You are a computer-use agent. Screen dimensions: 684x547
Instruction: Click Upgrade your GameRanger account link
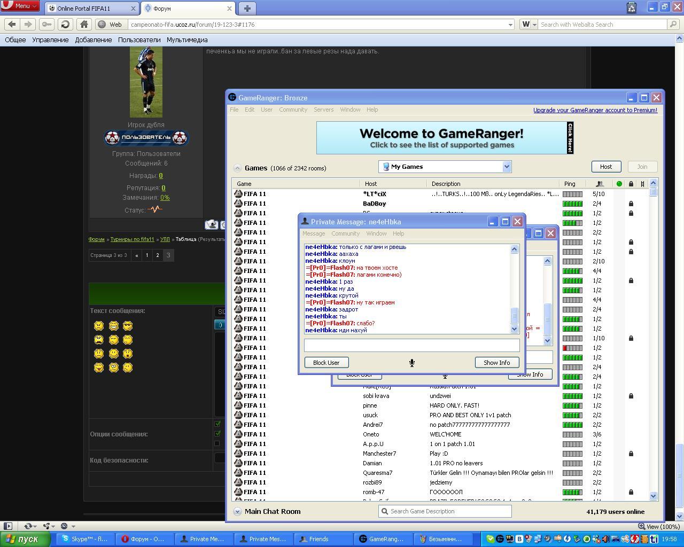595,110
